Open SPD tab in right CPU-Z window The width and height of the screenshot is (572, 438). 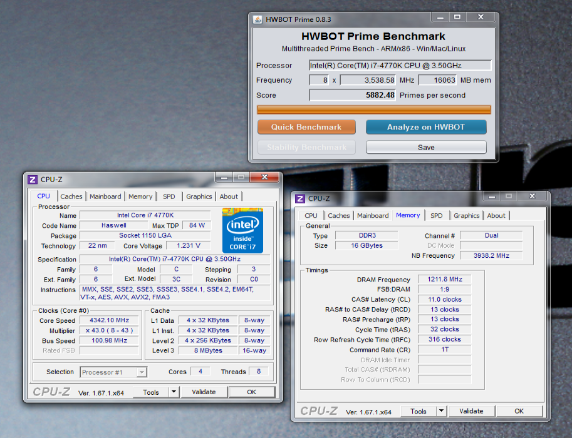click(x=436, y=215)
